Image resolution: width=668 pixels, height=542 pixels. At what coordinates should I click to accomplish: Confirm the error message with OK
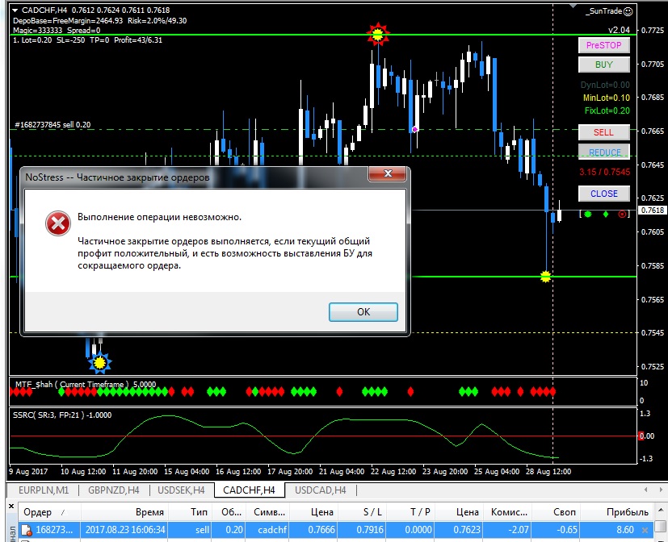coord(363,312)
